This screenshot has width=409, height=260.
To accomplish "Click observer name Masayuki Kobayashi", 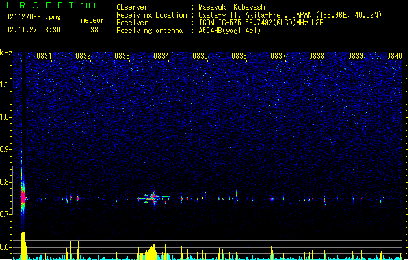I will [233, 7].
